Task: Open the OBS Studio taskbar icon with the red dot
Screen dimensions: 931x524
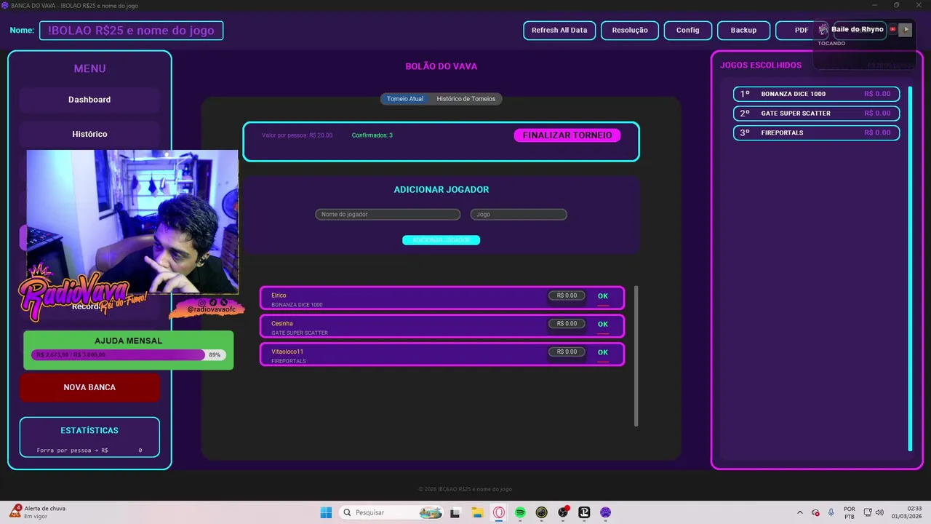Action: coord(563,512)
